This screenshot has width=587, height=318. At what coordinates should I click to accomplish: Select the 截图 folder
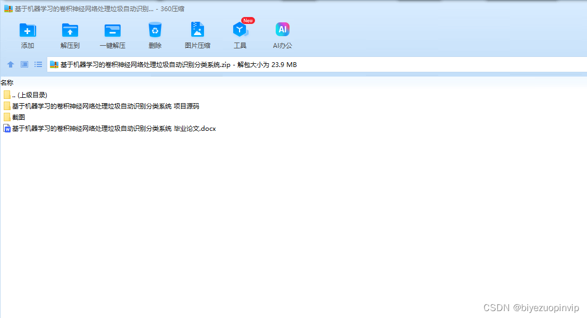[x=14, y=117]
